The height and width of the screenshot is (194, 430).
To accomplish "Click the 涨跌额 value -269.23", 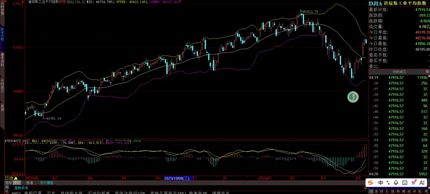I will [423, 16].
